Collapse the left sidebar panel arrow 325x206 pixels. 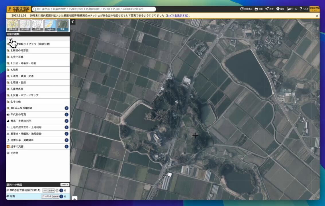[x=73, y=22]
